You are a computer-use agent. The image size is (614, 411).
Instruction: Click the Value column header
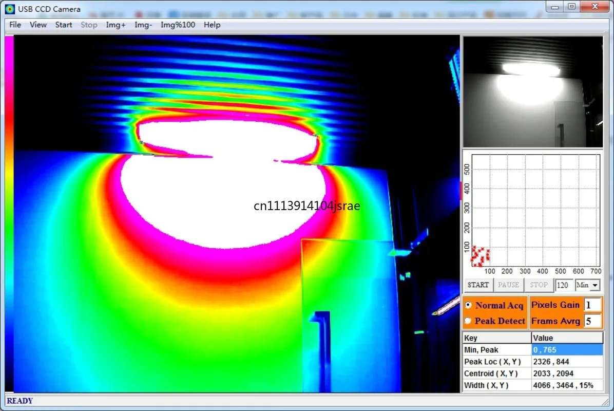point(567,338)
